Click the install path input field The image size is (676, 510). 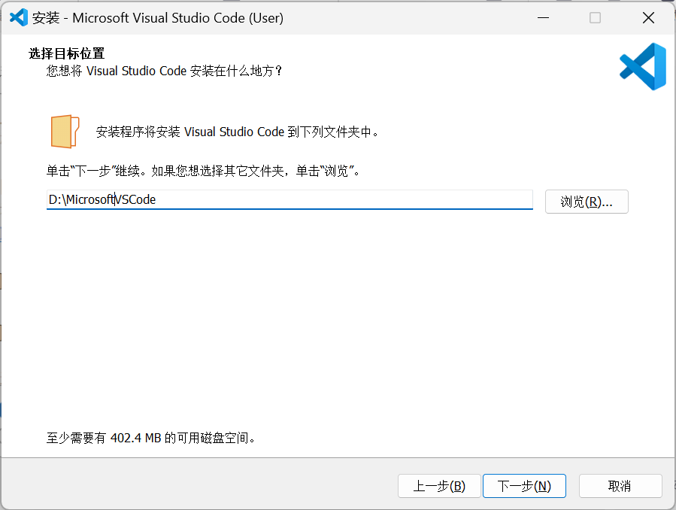289,199
